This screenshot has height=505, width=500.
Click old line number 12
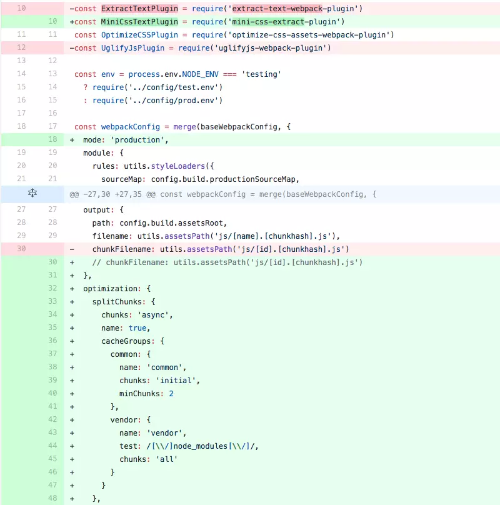point(21,47)
